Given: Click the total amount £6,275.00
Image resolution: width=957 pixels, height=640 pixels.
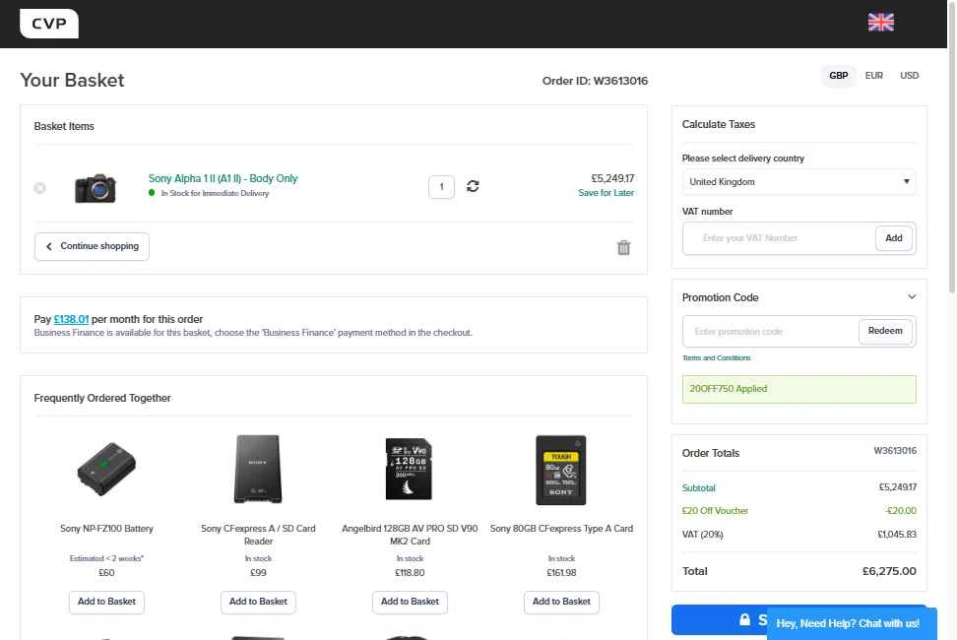Looking at the screenshot, I should coord(889,572).
